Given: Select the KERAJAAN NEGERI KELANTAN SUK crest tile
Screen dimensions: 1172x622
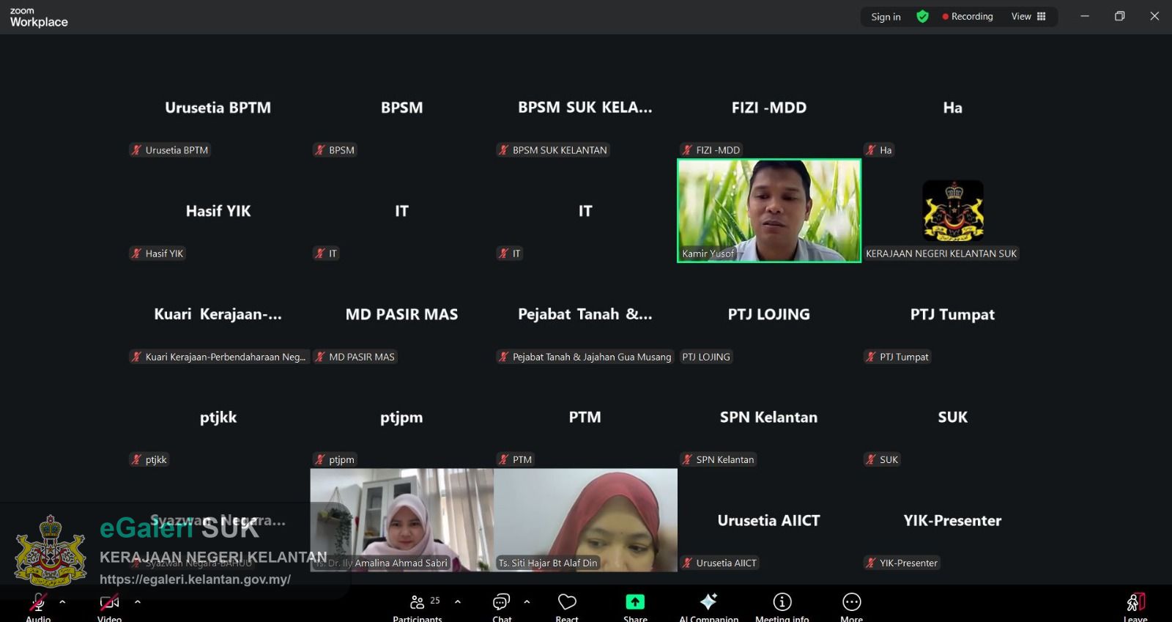Looking at the screenshot, I should coord(952,211).
